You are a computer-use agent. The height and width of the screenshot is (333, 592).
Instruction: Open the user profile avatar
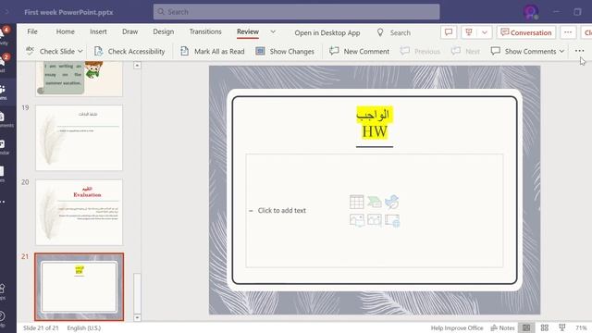pos(531,12)
